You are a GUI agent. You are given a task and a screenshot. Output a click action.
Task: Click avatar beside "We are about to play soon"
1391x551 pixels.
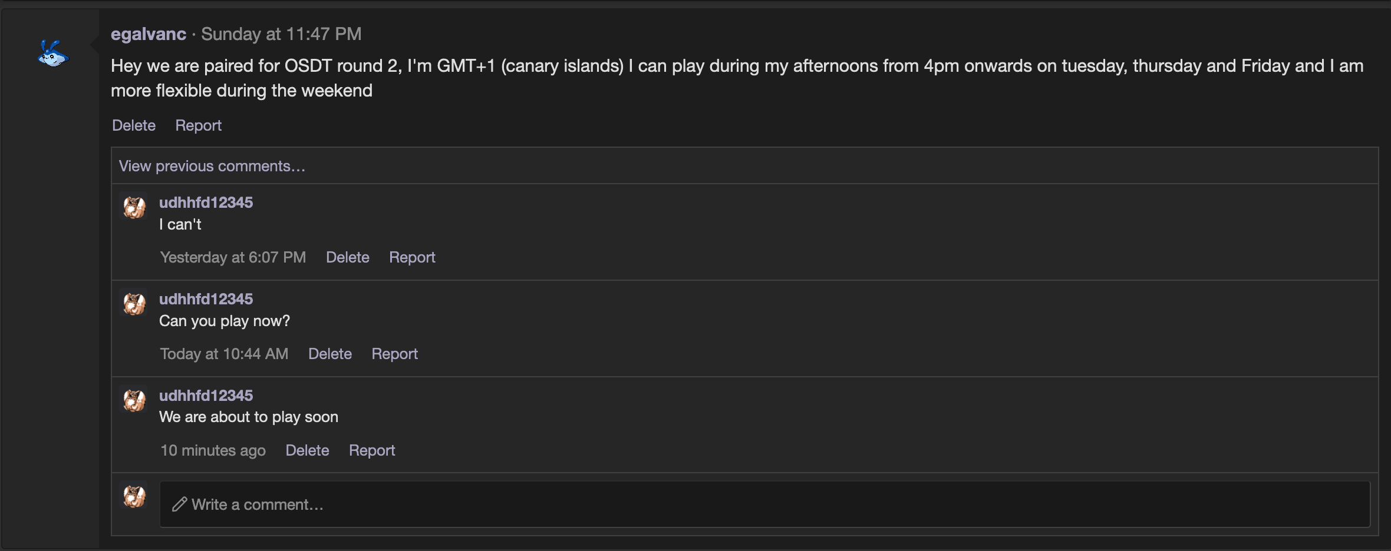[x=134, y=400]
